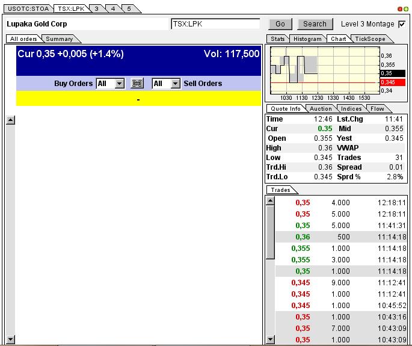412x346 pixels.
Task: Open the Histogram tab
Action: [307, 39]
